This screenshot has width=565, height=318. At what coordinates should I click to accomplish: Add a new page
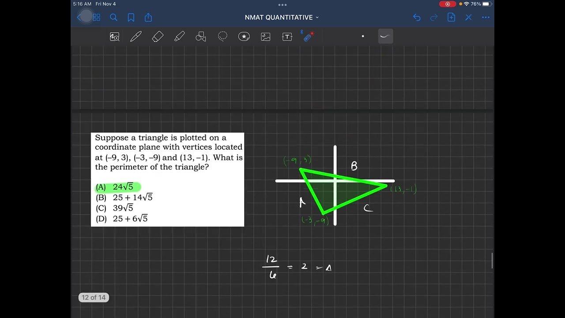451,18
